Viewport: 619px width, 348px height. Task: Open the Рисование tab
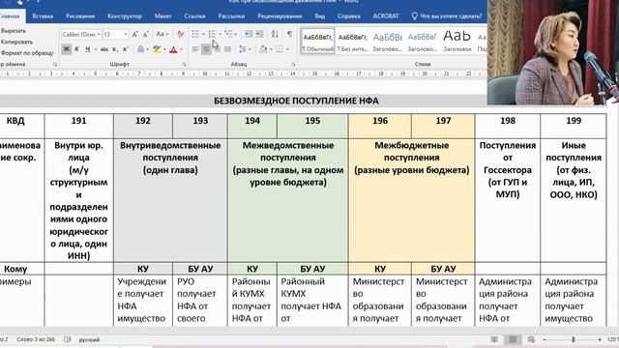point(80,16)
